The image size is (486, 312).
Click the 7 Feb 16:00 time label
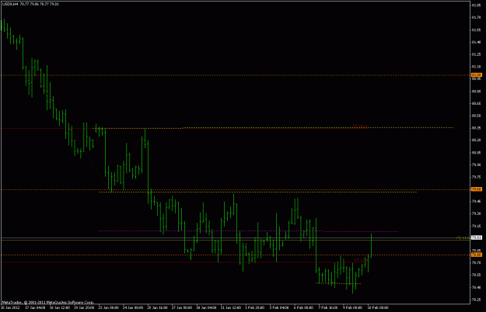[x=328, y=307]
